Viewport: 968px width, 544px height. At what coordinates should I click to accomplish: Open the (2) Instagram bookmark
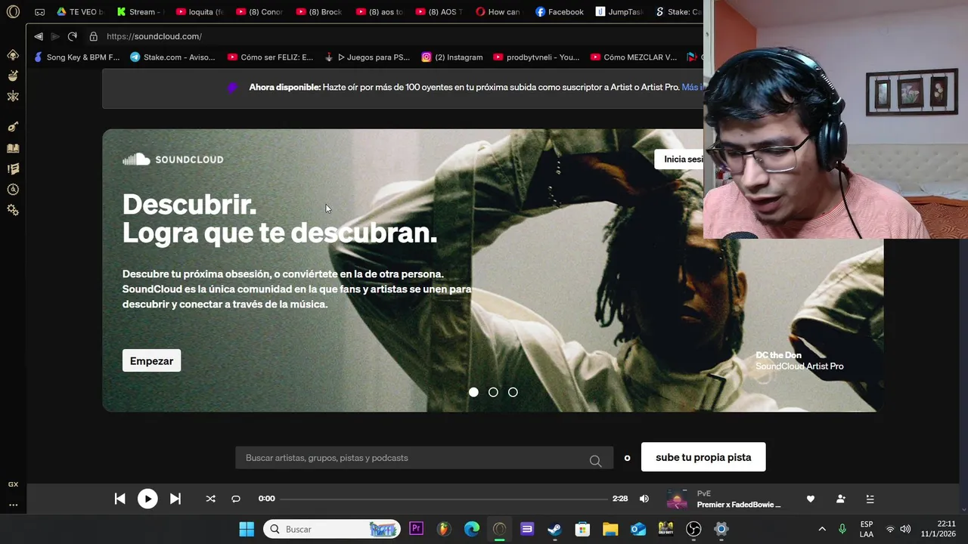[x=451, y=57]
